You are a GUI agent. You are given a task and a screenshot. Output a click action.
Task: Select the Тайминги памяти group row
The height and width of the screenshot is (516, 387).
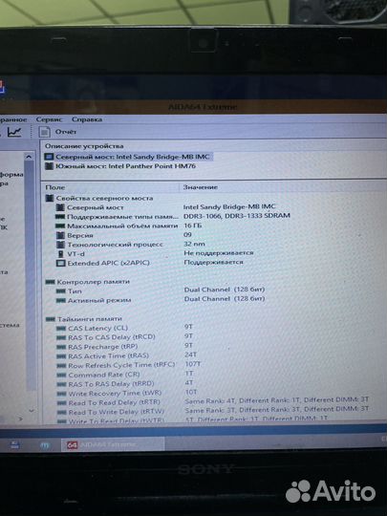[90, 319]
